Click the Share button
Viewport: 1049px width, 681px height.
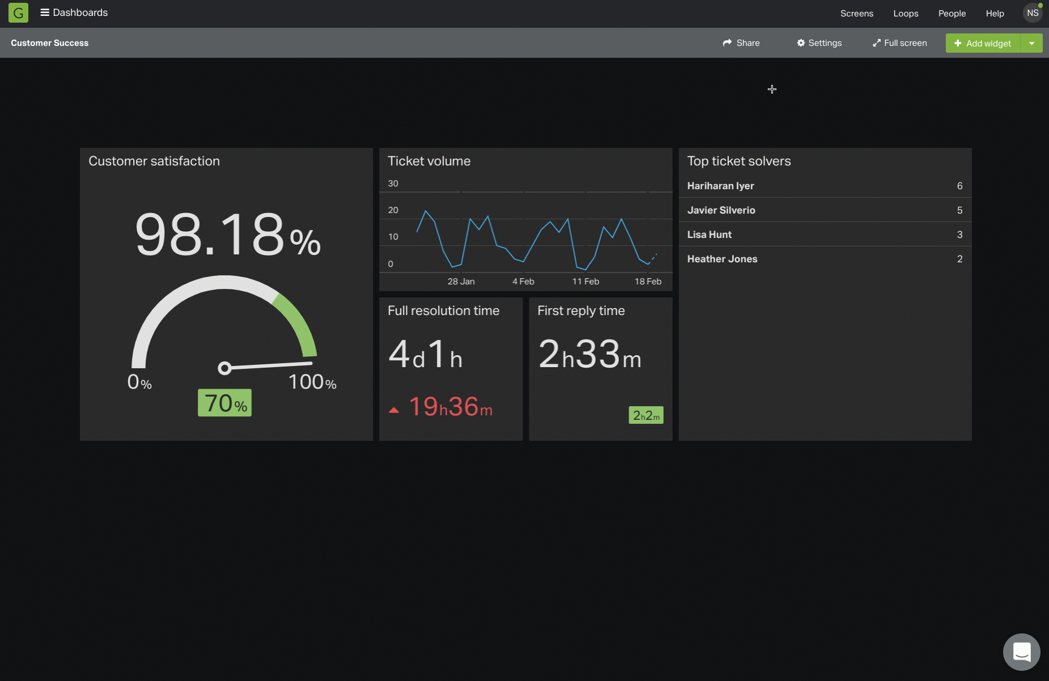pos(741,43)
